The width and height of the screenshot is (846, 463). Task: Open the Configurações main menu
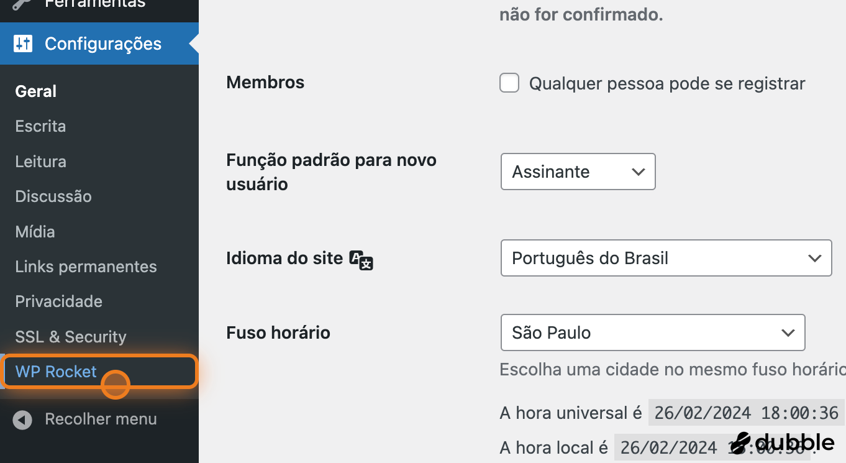(x=103, y=44)
